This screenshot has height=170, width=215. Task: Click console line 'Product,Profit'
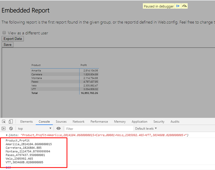[18, 141]
